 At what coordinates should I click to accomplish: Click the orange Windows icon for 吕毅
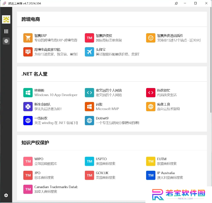click(90, 107)
